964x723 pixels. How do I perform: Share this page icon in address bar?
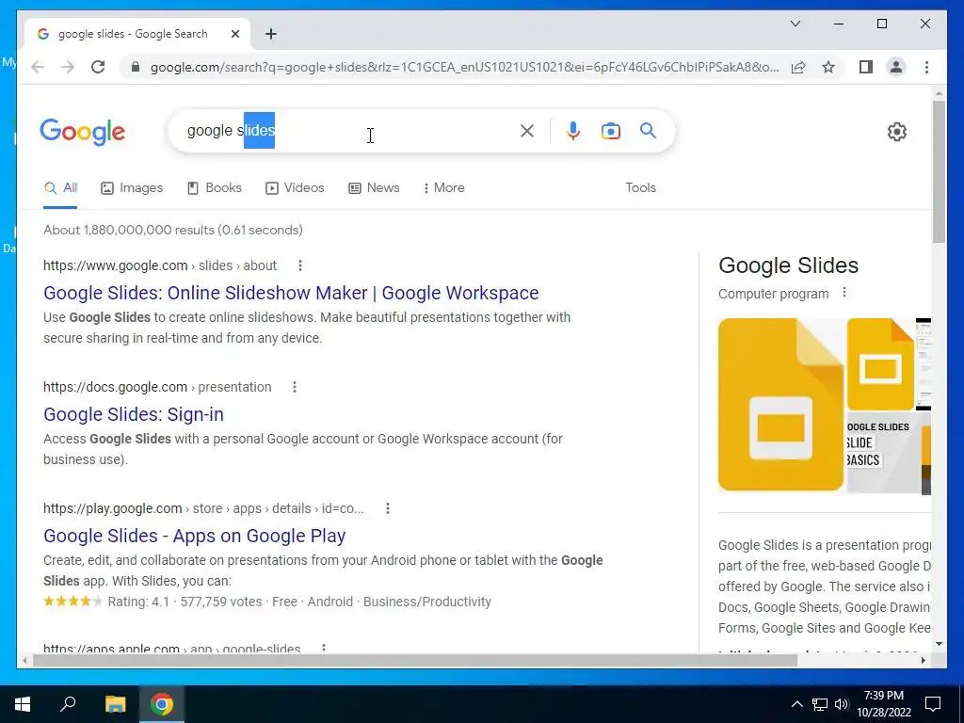(798, 67)
